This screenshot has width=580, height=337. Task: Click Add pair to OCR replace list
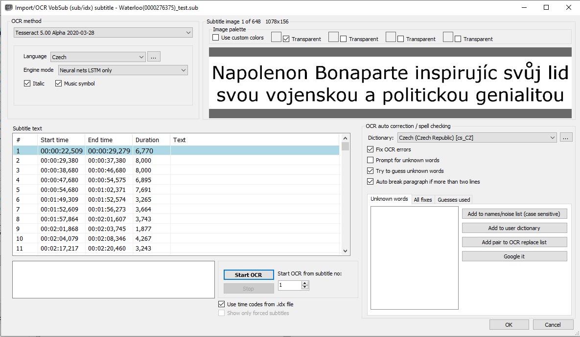[514, 242]
